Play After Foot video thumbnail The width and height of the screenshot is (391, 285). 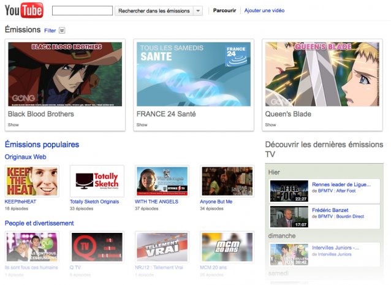coord(289,191)
